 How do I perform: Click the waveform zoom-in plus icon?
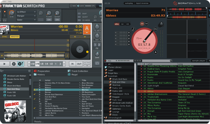68,40
